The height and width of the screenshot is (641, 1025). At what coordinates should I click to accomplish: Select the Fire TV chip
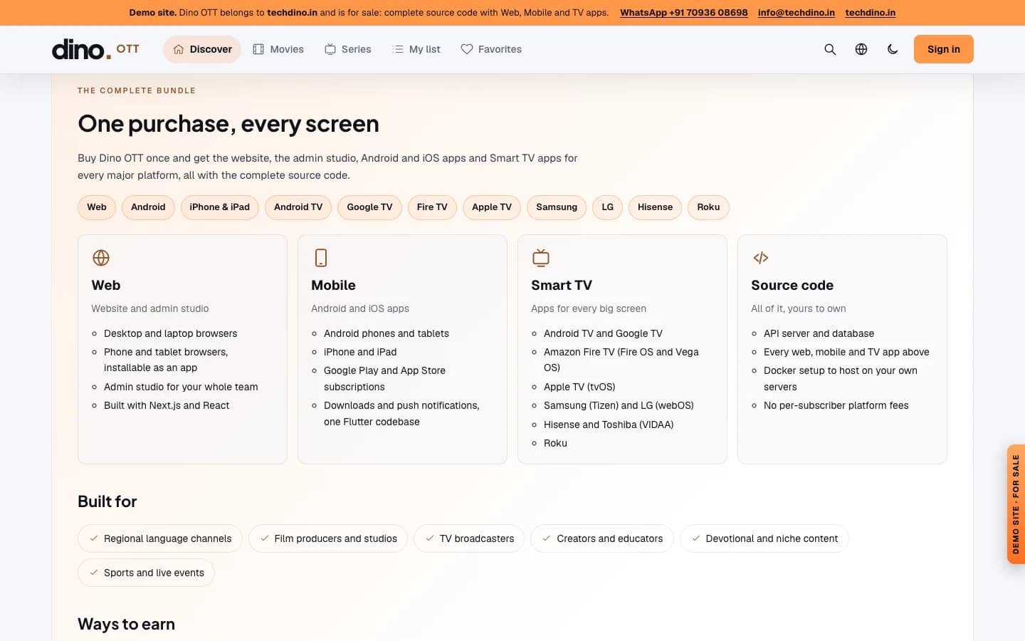432,207
